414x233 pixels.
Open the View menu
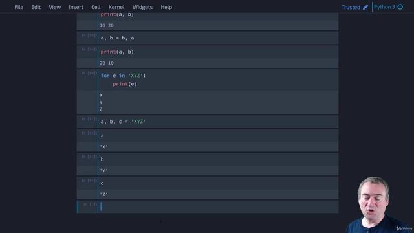(54, 7)
